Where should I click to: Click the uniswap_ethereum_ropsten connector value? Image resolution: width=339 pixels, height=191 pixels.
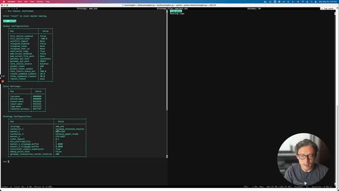click(x=70, y=129)
